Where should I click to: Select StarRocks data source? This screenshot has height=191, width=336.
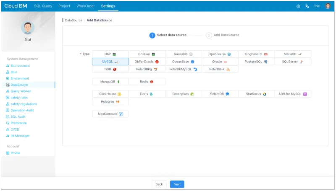tap(256, 94)
